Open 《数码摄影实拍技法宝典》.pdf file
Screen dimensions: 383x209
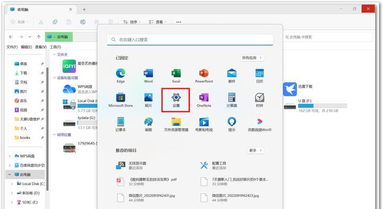point(146,181)
